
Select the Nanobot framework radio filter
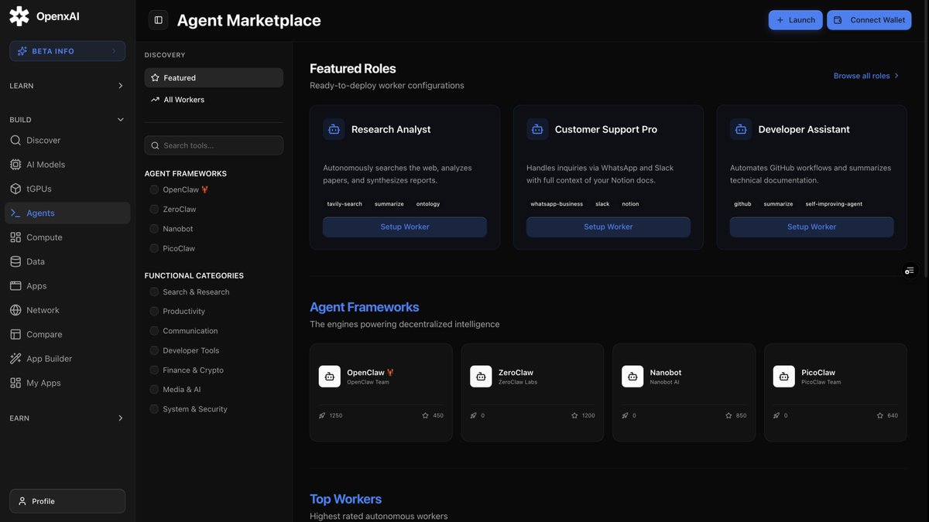[154, 229]
